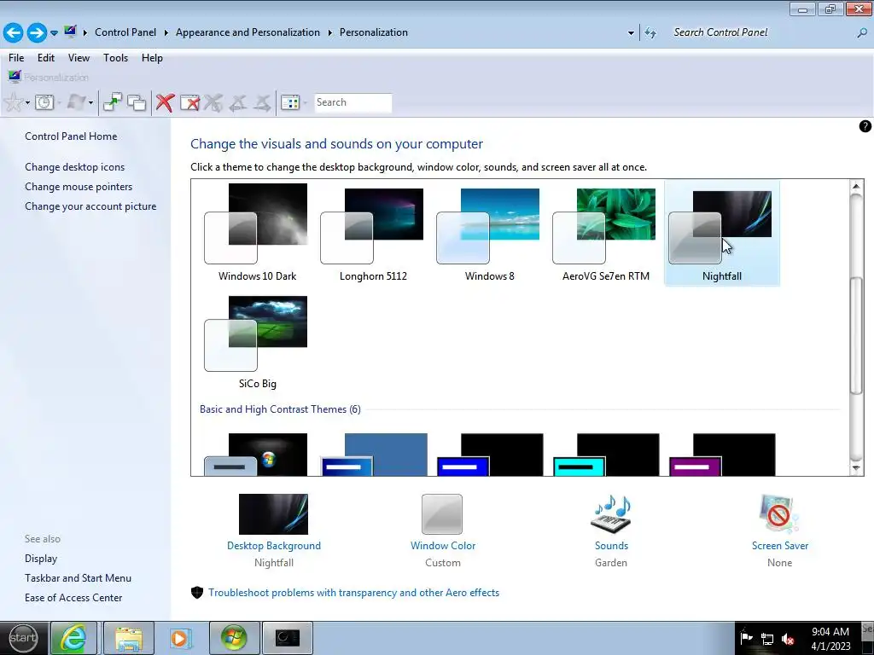Open Change your account picture link
This screenshot has height=655, width=874.
pos(90,206)
